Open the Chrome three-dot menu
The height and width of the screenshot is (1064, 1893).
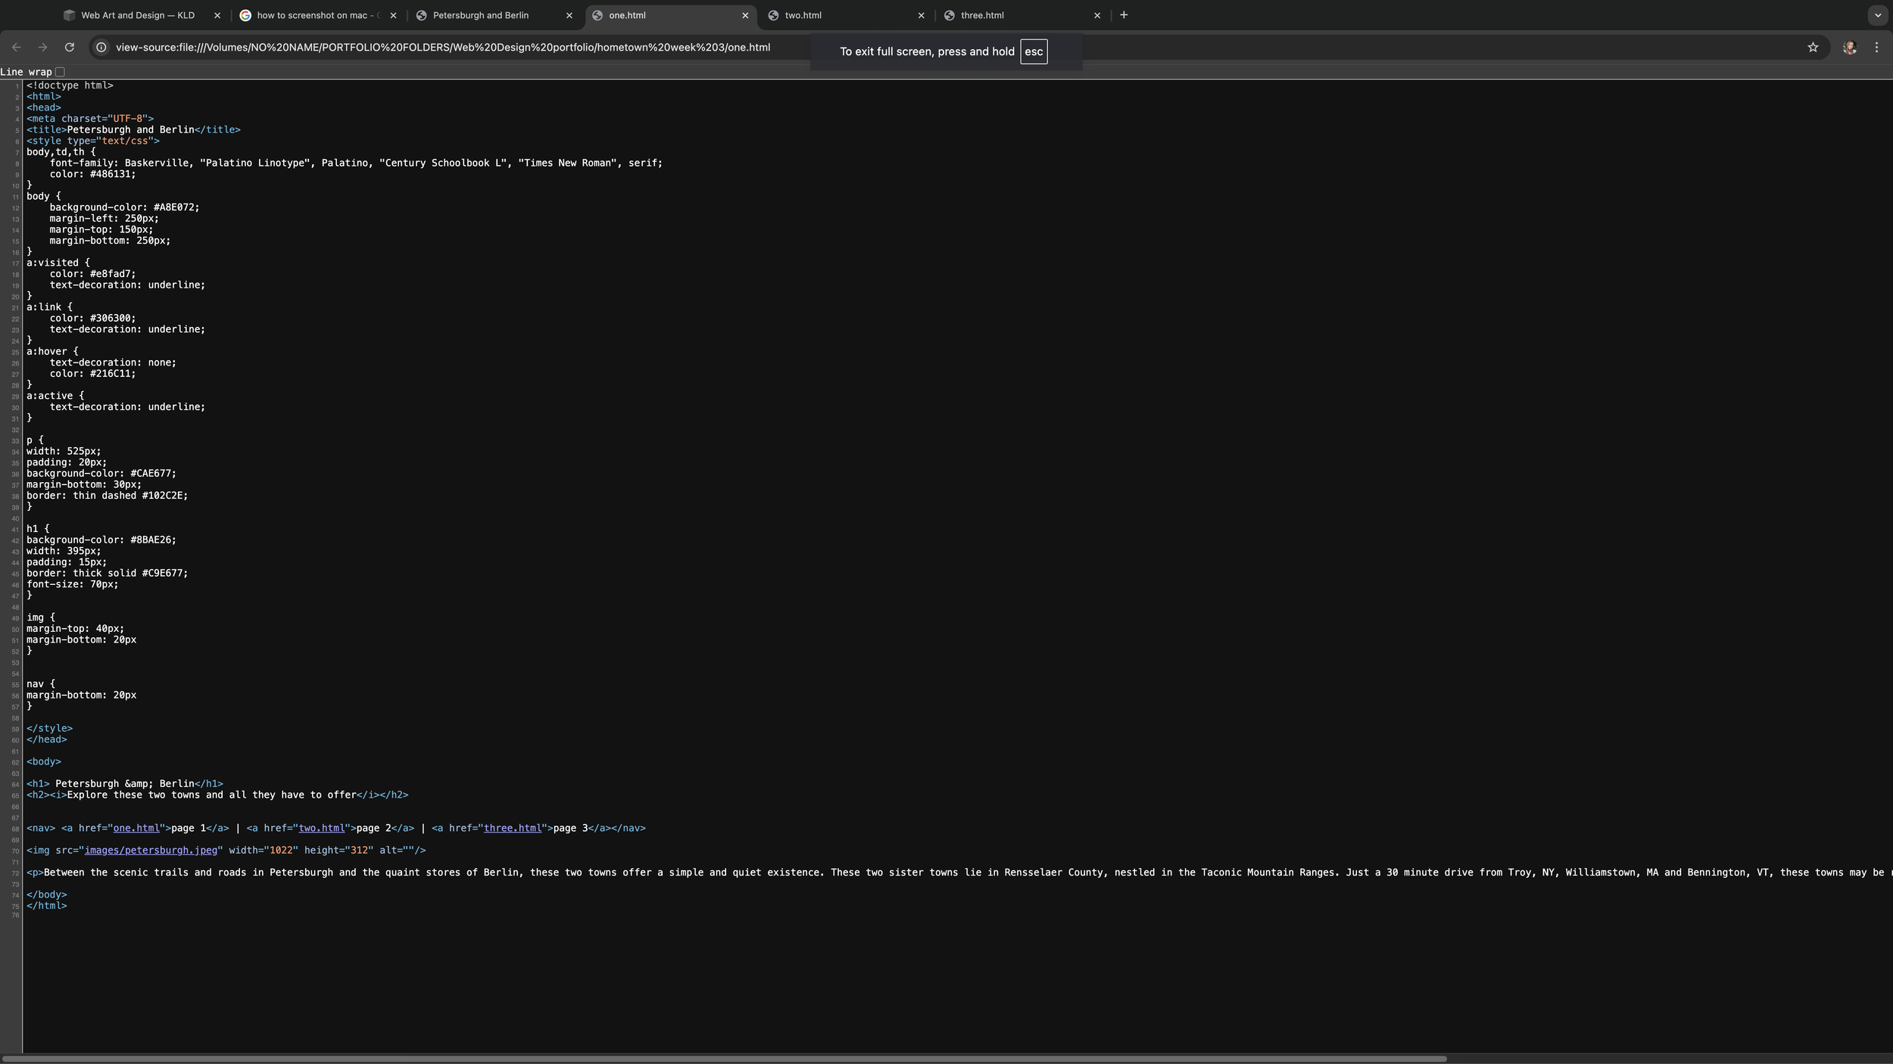click(x=1877, y=47)
